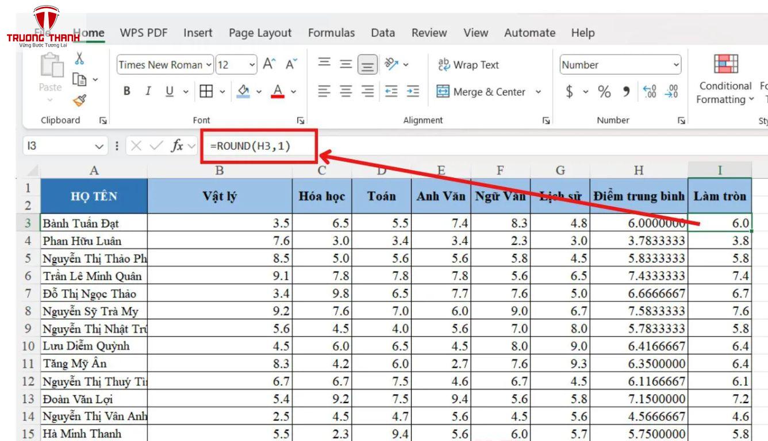Open the font size 12 dropdown
The width and height of the screenshot is (768, 441).
tap(252, 65)
